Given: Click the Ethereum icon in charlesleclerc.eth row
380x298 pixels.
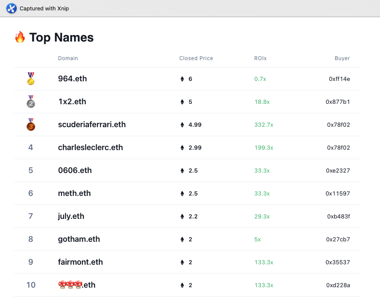Looking at the screenshot, I should 182,147.
